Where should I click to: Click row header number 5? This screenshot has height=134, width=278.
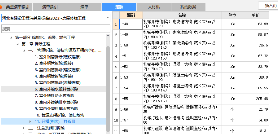coord(116,67)
